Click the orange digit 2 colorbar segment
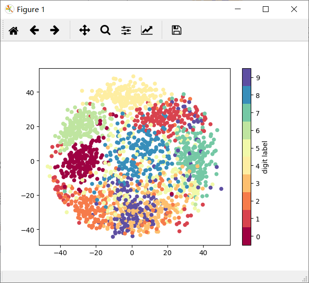 [246, 201]
